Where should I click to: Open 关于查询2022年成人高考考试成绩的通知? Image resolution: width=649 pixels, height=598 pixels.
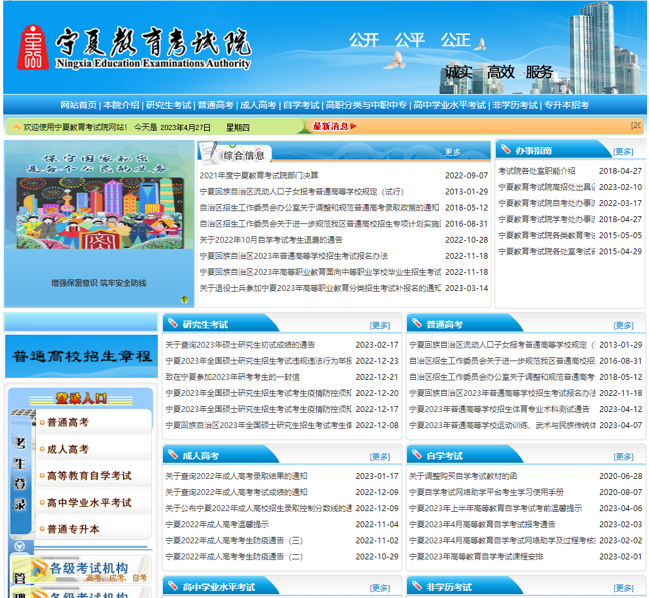tap(236, 492)
